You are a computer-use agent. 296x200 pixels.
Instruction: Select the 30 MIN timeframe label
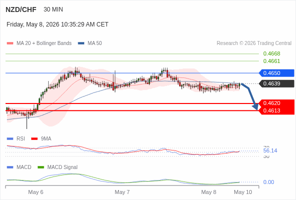point(53,9)
